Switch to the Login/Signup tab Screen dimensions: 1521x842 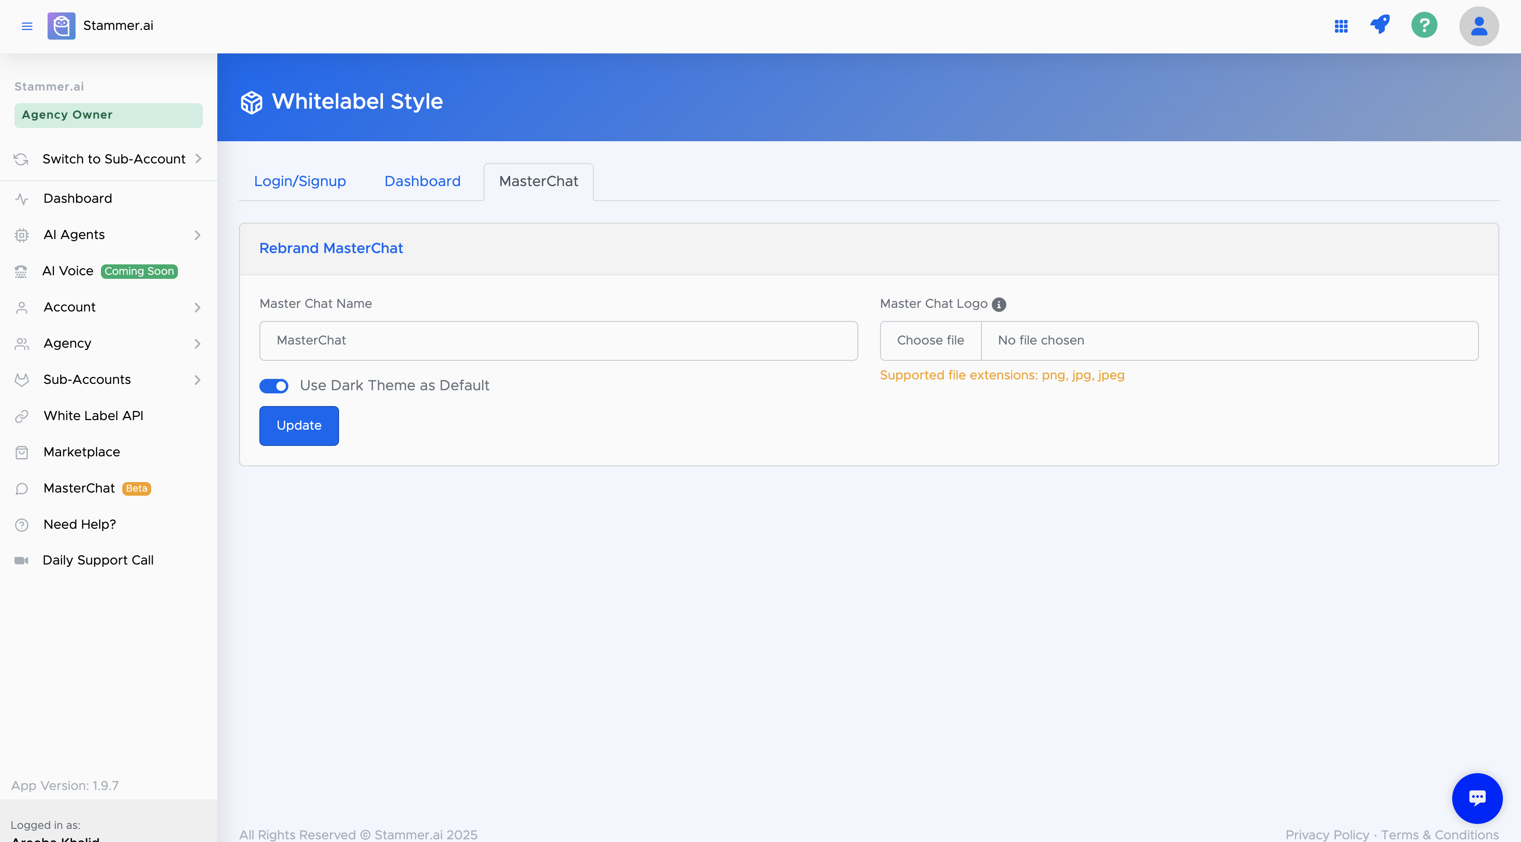point(300,181)
